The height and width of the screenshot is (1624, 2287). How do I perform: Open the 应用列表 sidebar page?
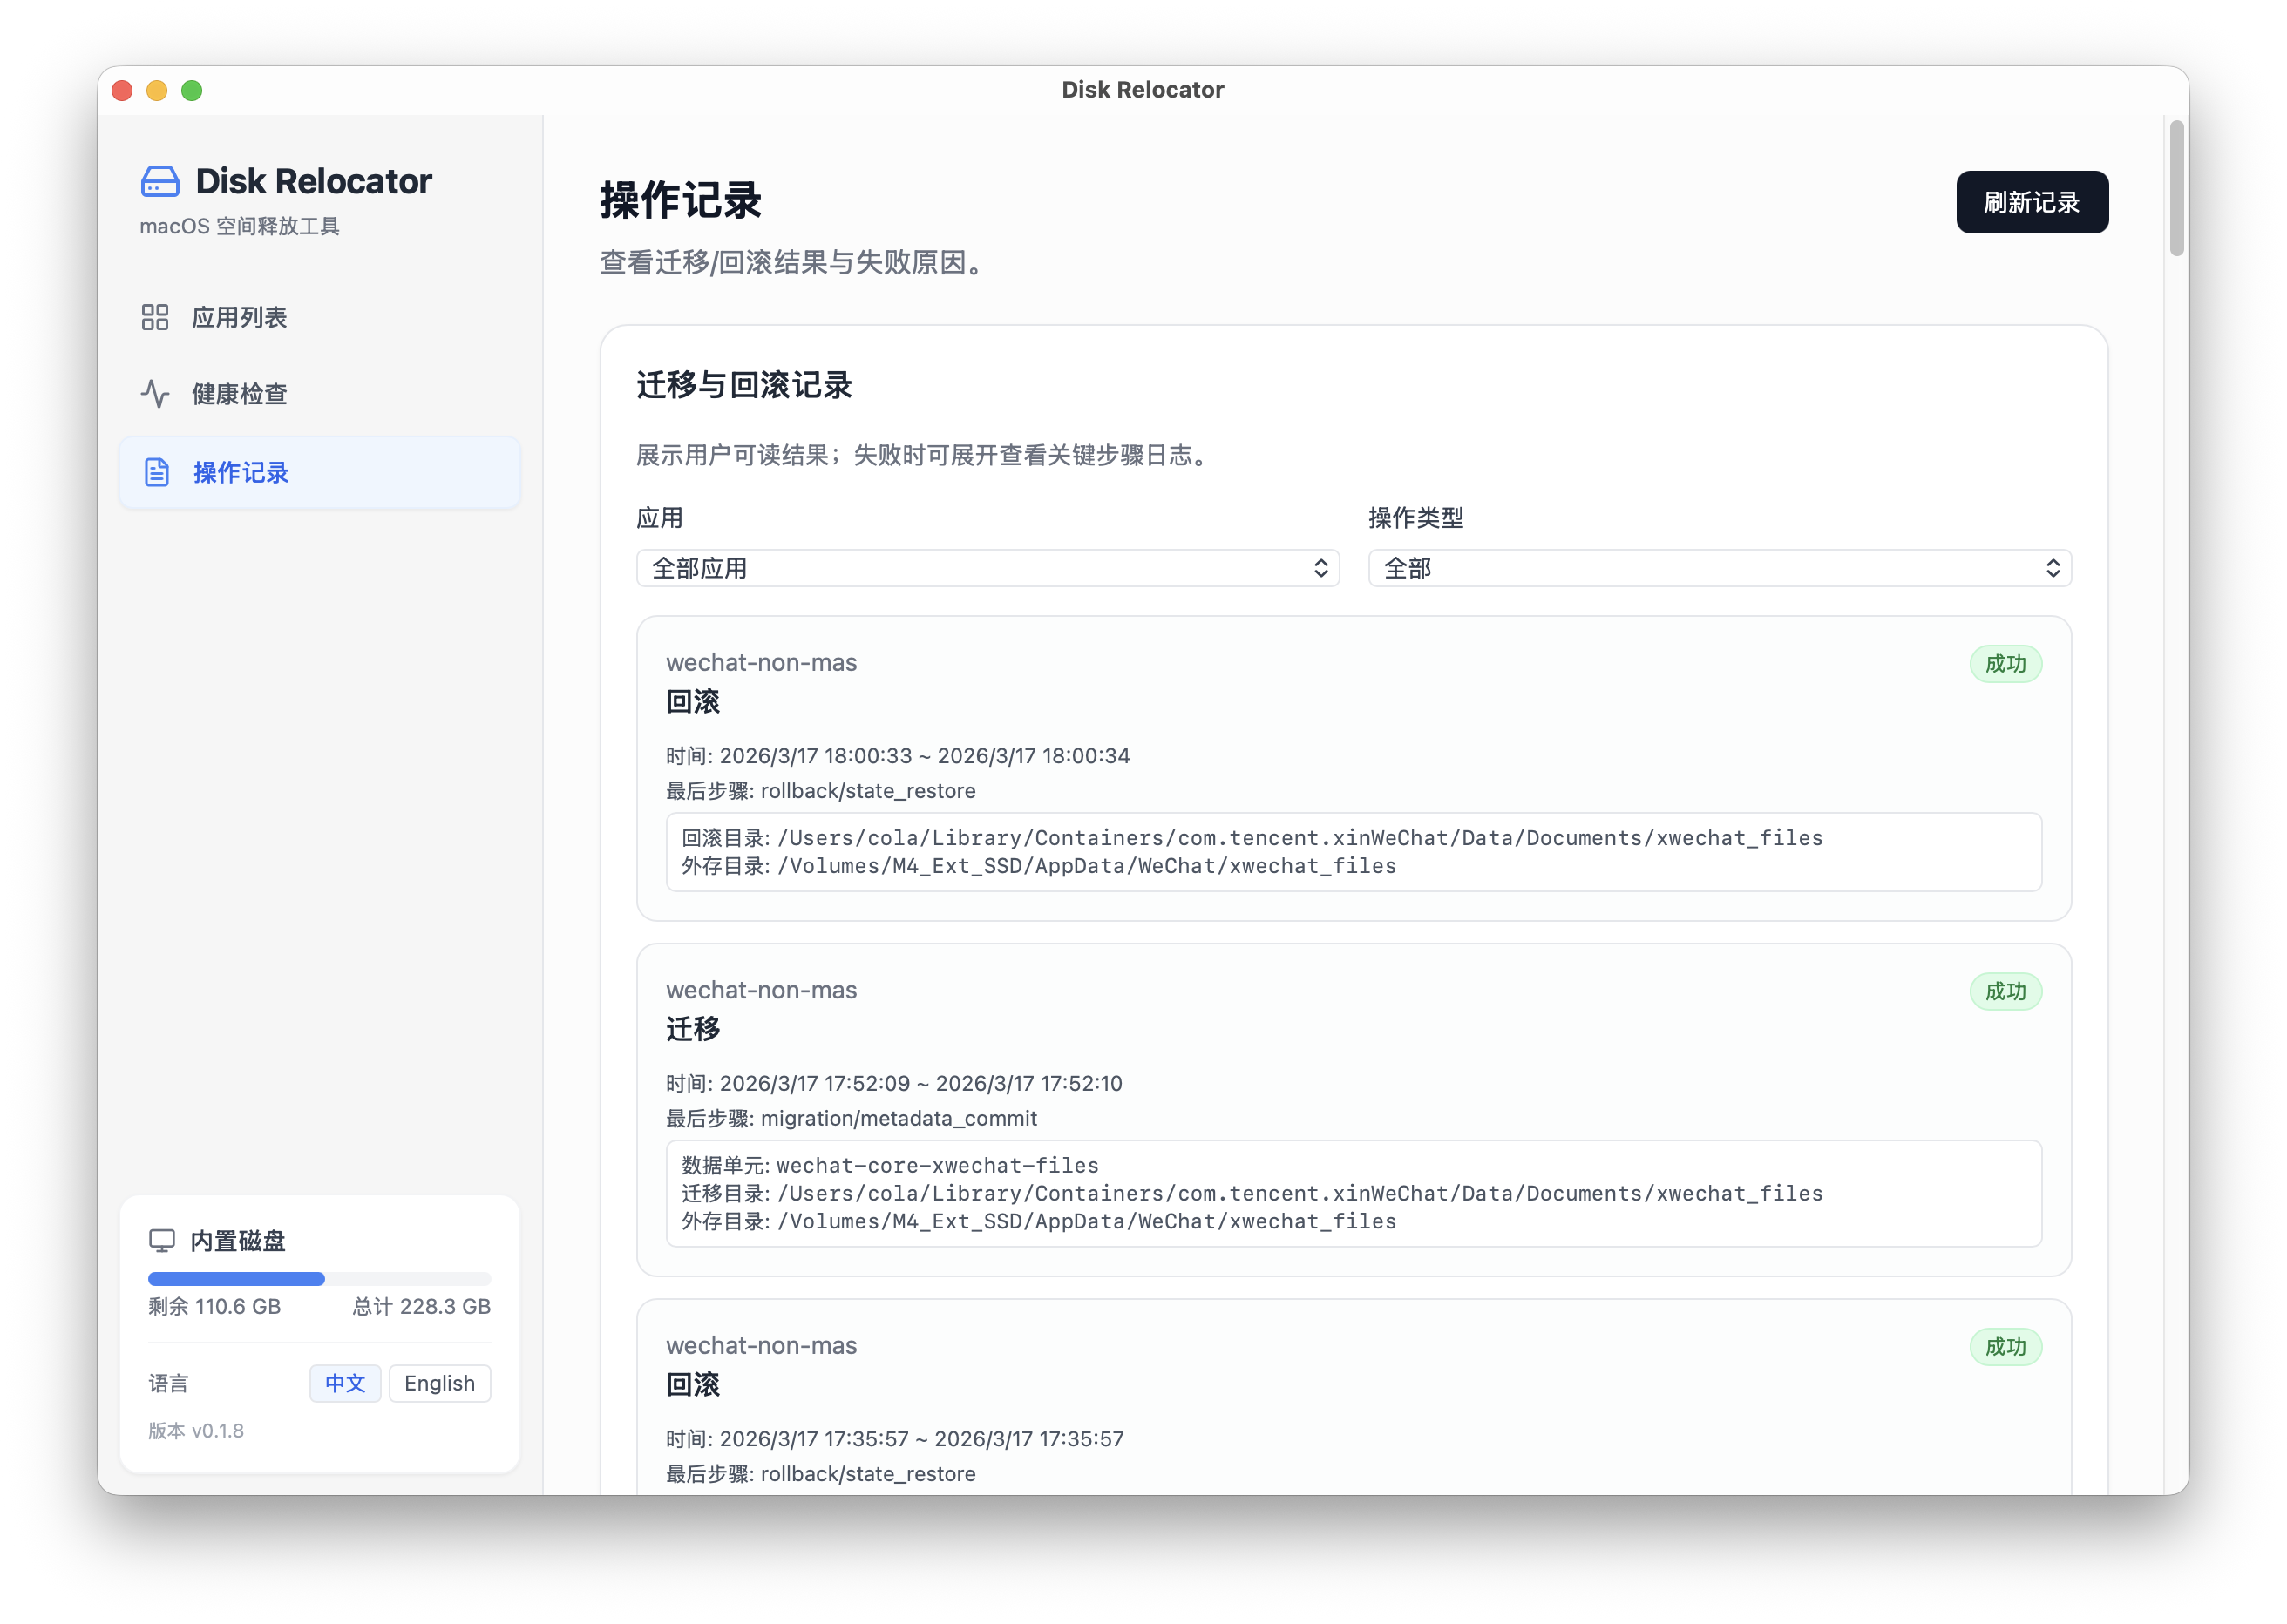coord(240,317)
